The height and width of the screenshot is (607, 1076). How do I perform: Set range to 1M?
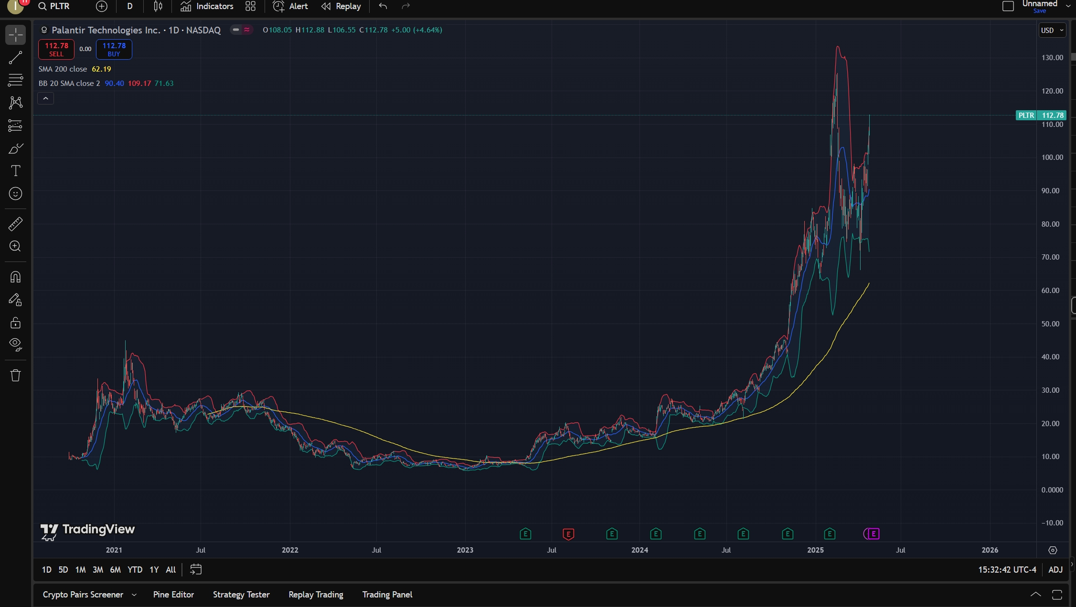(x=80, y=570)
